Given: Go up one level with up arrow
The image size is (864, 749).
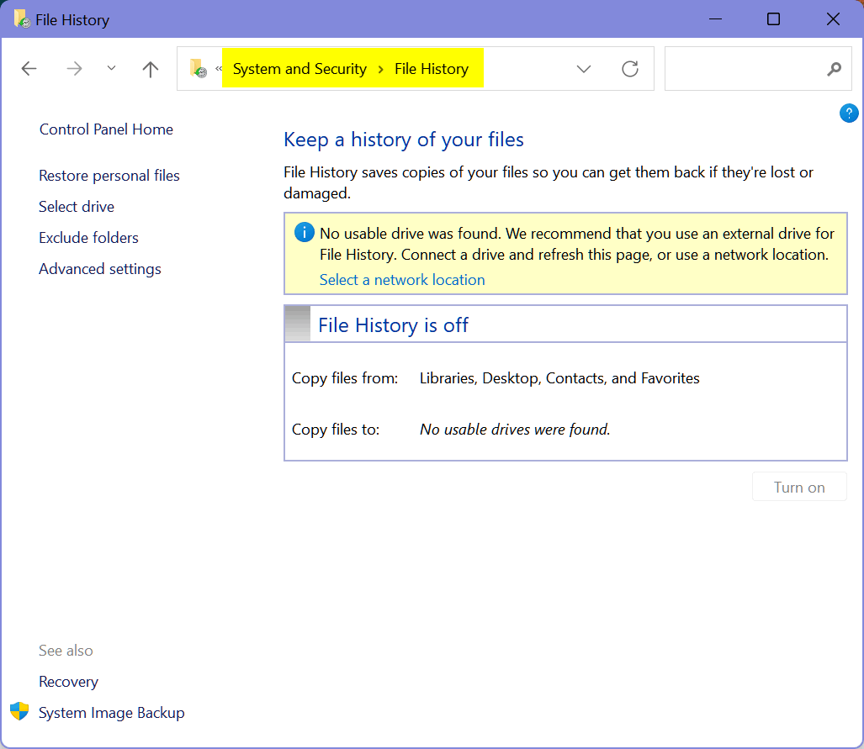Looking at the screenshot, I should click(151, 69).
